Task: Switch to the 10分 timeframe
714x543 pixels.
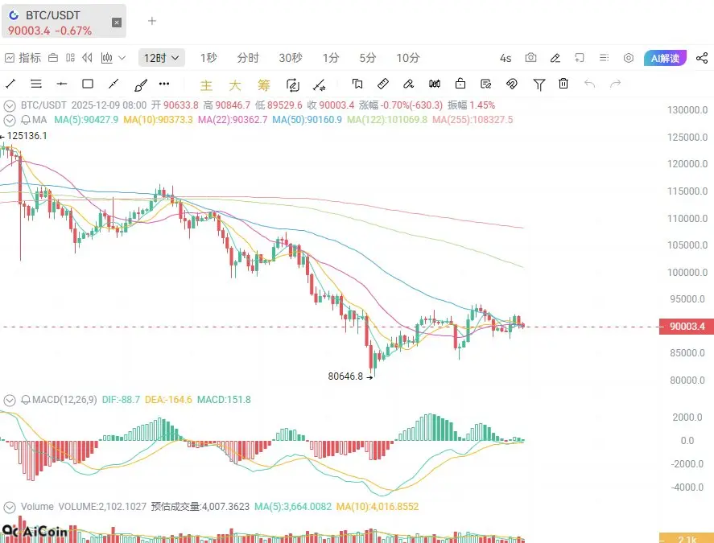Action: coord(408,58)
